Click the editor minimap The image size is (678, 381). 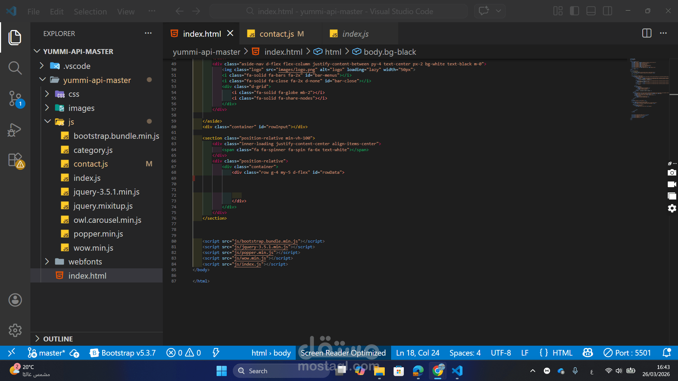click(649, 89)
